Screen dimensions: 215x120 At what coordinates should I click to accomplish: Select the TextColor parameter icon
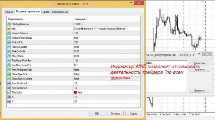9,92
